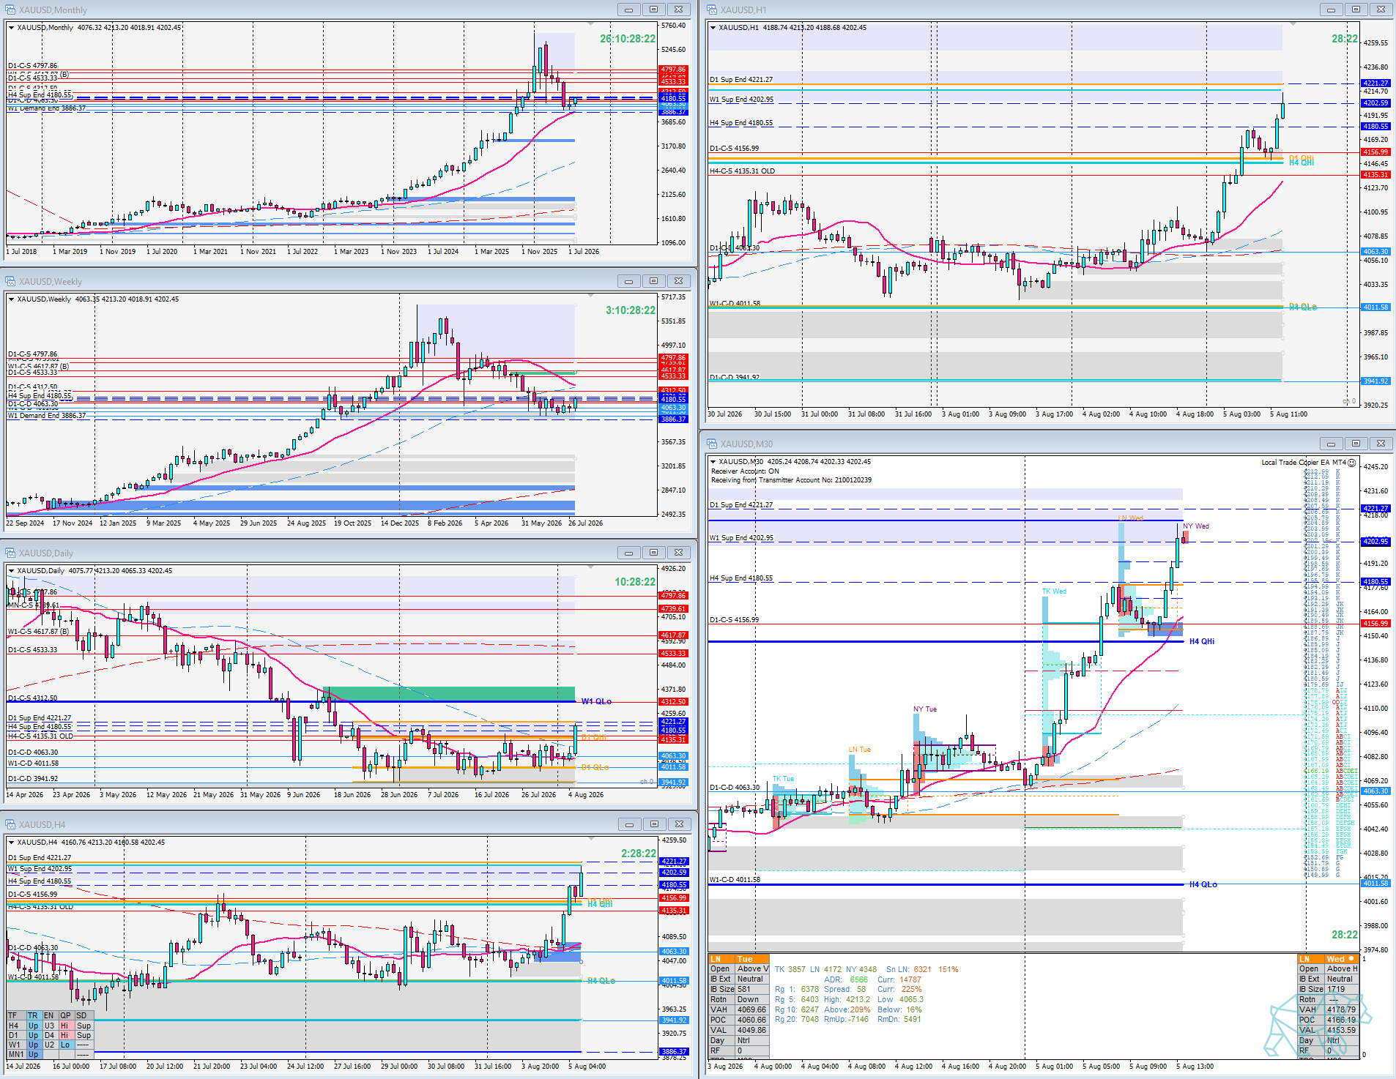This screenshot has width=1396, height=1079.
Task: Open the Weekly chart's top-left triangle menu
Action: pyautogui.click(x=11, y=299)
